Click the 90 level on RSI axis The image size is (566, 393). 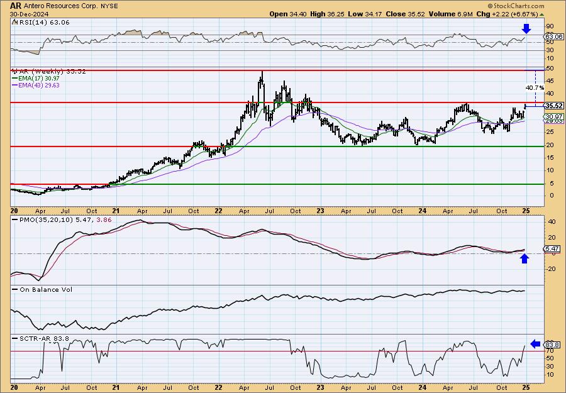click(550, 26)
